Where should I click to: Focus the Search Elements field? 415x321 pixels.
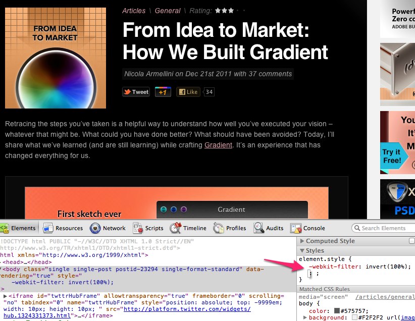point(383,228)
